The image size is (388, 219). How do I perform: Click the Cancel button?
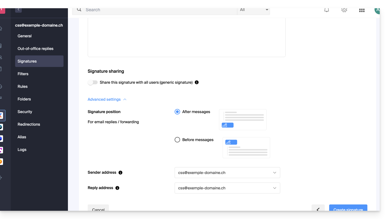98,208
